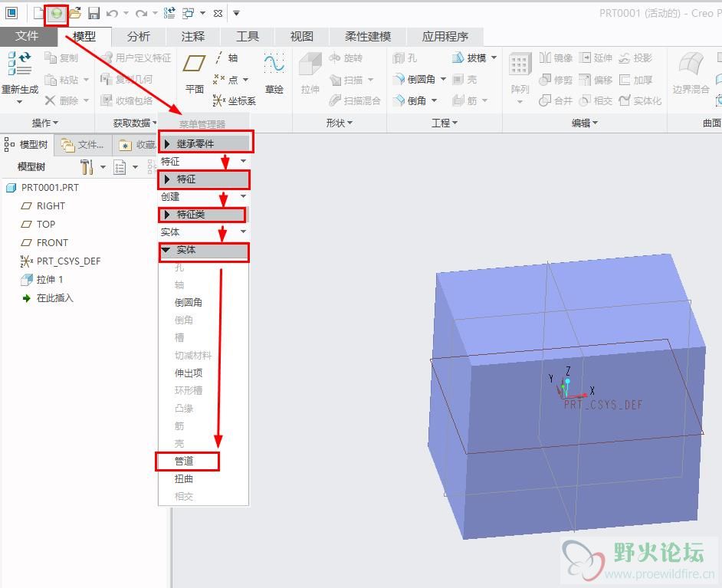The image size is (722, 588).
Task: Select PRT_CSYS_DEF in the model tree
Action: click(x=61, y=261)
